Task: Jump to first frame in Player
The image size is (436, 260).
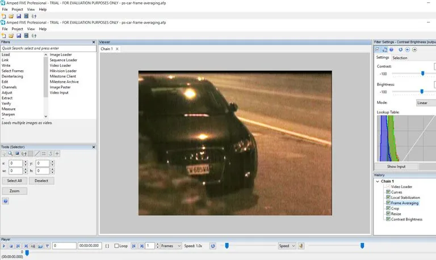Action: pyautogui.click(x=18, y=246)
